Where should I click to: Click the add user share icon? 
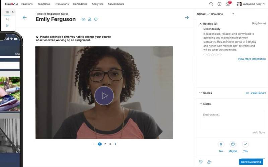tap(209, 162)
